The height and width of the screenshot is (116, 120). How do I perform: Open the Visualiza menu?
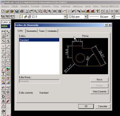click(x=25, y=6)
